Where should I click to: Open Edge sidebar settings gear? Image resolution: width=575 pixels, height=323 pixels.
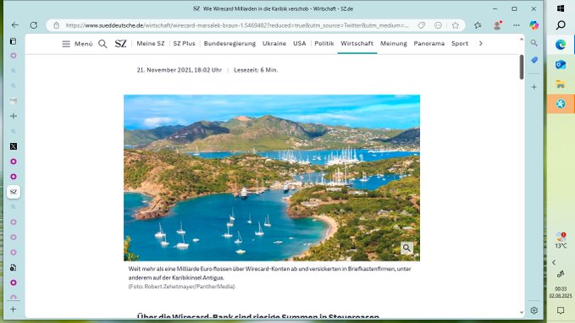click(534, 310)
